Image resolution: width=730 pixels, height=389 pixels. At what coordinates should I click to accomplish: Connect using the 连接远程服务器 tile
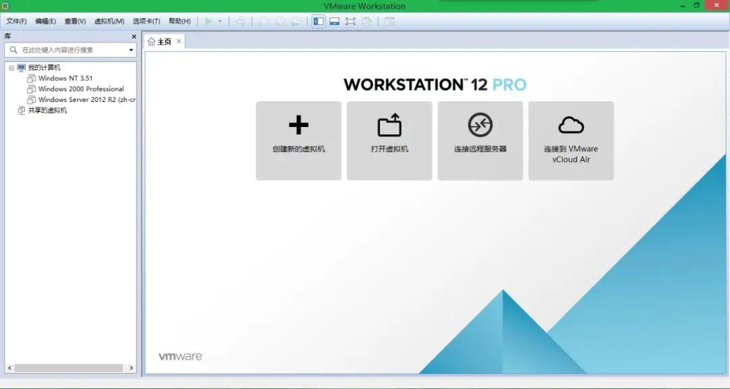click(480, 140)
